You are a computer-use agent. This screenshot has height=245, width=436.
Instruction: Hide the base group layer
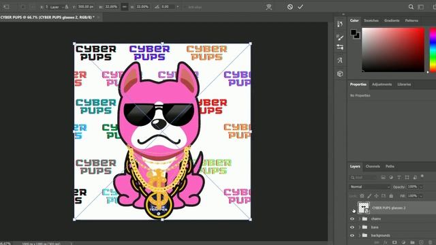pos(352,227)
